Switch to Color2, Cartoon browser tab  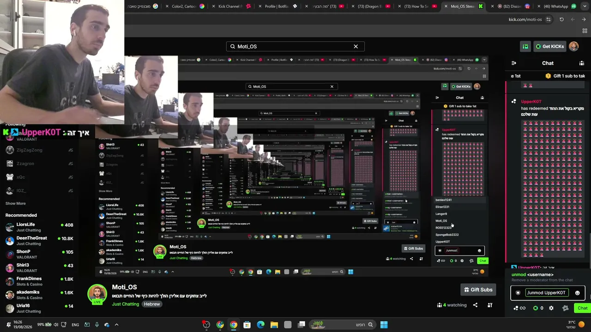pyautogui.click(x=185, y=6)
